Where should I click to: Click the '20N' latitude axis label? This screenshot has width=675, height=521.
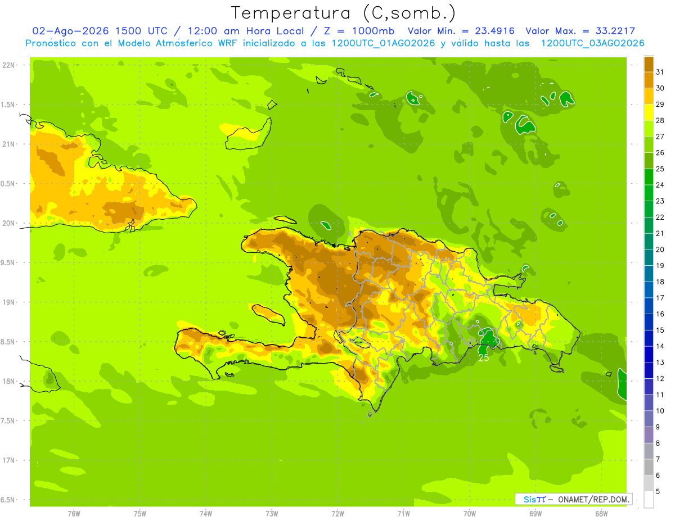(x=8, y=223)
